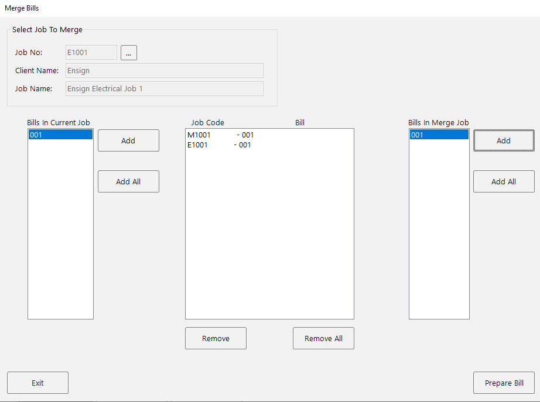Click Add next to Bills In Current Job

pyautogui.click(x=128, y=140)
